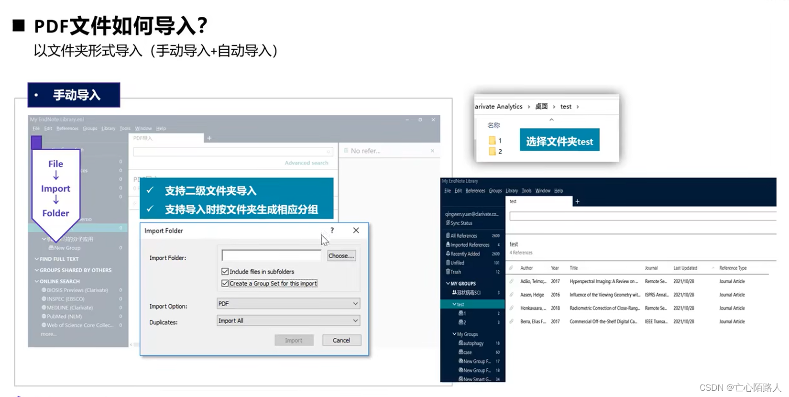Click the Import button in the dialog
The width and height of the screenshot is (789, 397).
[x=294, y=340]
